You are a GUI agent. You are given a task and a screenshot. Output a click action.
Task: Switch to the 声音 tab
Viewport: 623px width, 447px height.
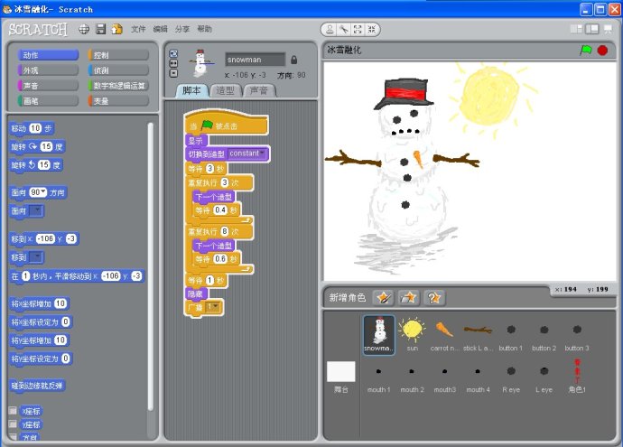click(x=259, y=90)
